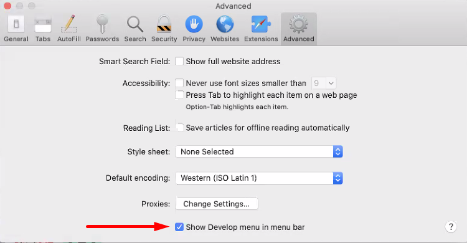Open Search preferences with magnifier icon
The height and width of the screenshot is (243, 467).
pyautogui.click(x=135, y=29)
